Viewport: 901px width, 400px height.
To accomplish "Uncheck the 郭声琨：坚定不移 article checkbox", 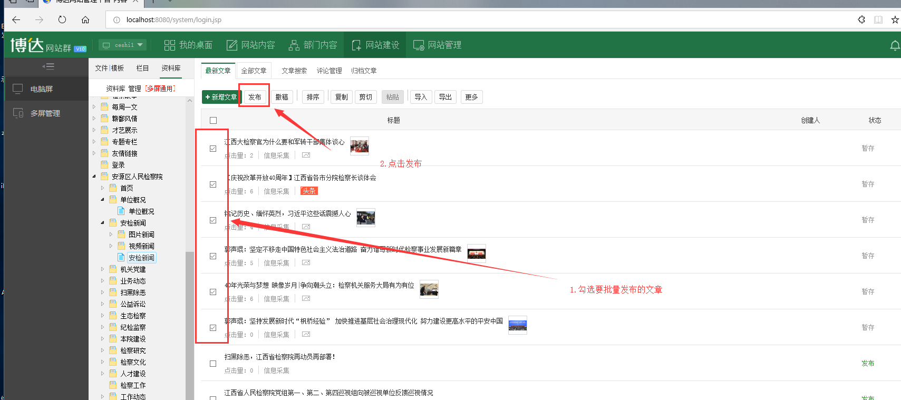I will 213,256.
